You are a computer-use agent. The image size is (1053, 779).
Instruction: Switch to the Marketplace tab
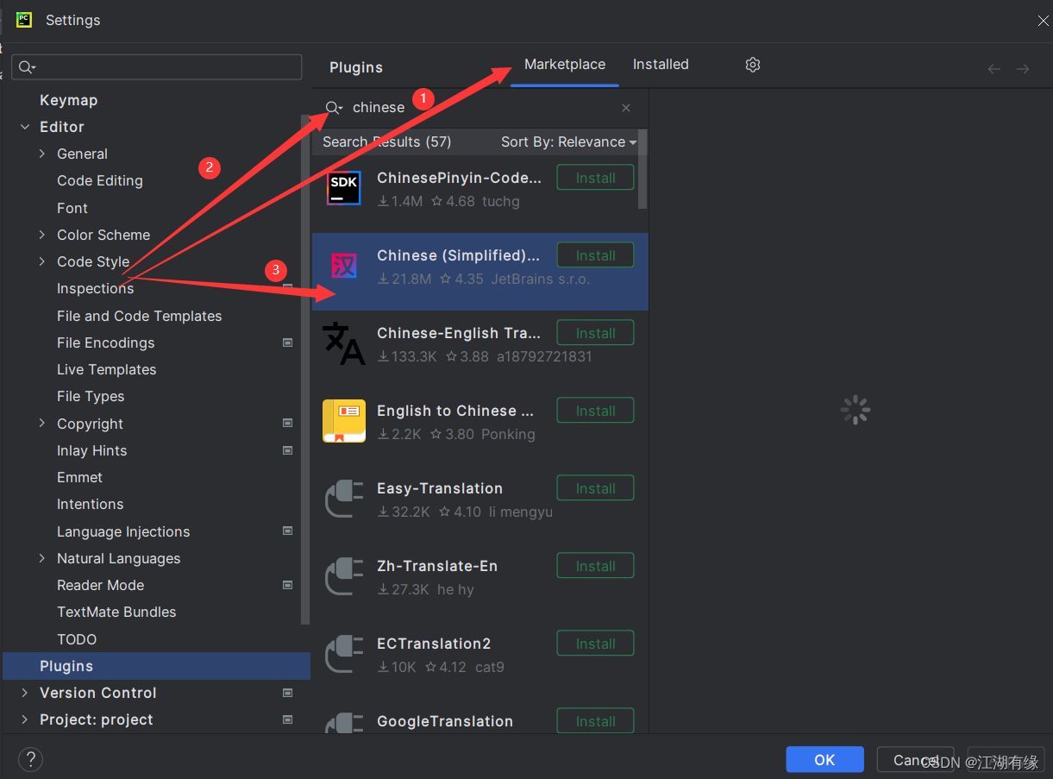[x=565, y=65]
